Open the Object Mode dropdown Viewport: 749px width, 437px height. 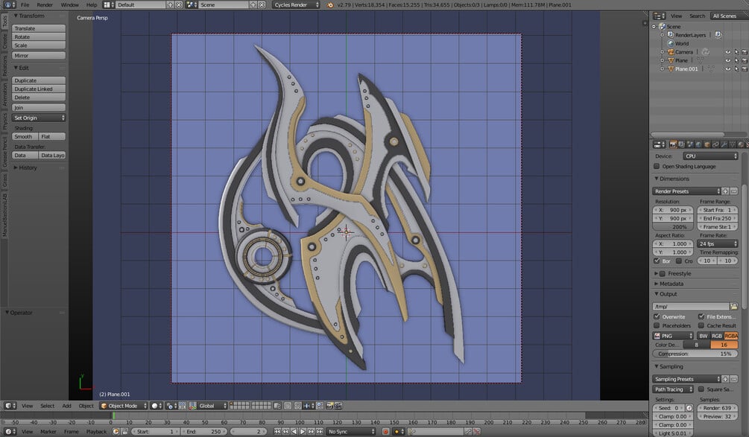point(123,406)
